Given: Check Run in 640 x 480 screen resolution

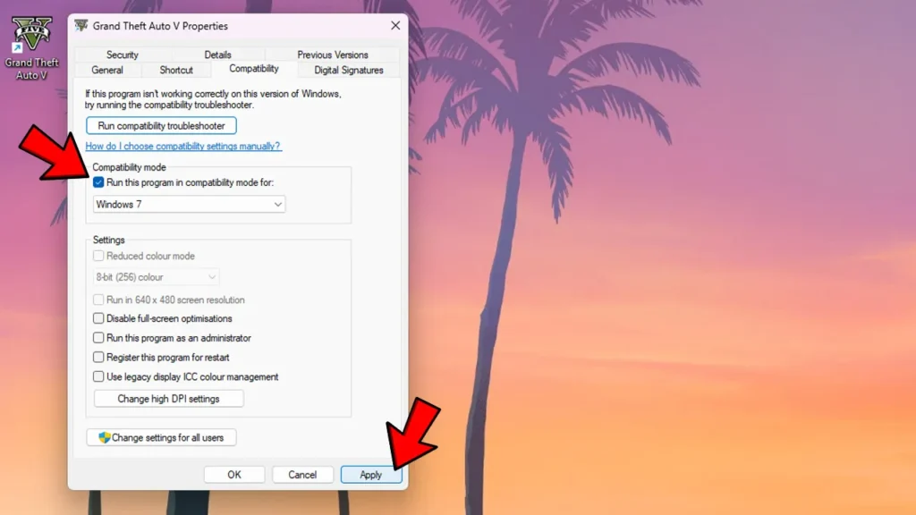Looking at the screenshot, I should coord(98,300).
